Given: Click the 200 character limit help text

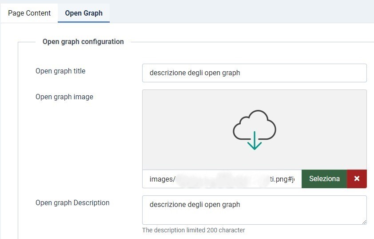Looking at the screenshot, I should pyautogui.click(x=193, y=230).
